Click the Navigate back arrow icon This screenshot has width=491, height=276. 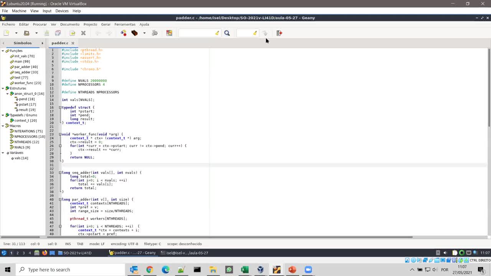pos(98,33)
